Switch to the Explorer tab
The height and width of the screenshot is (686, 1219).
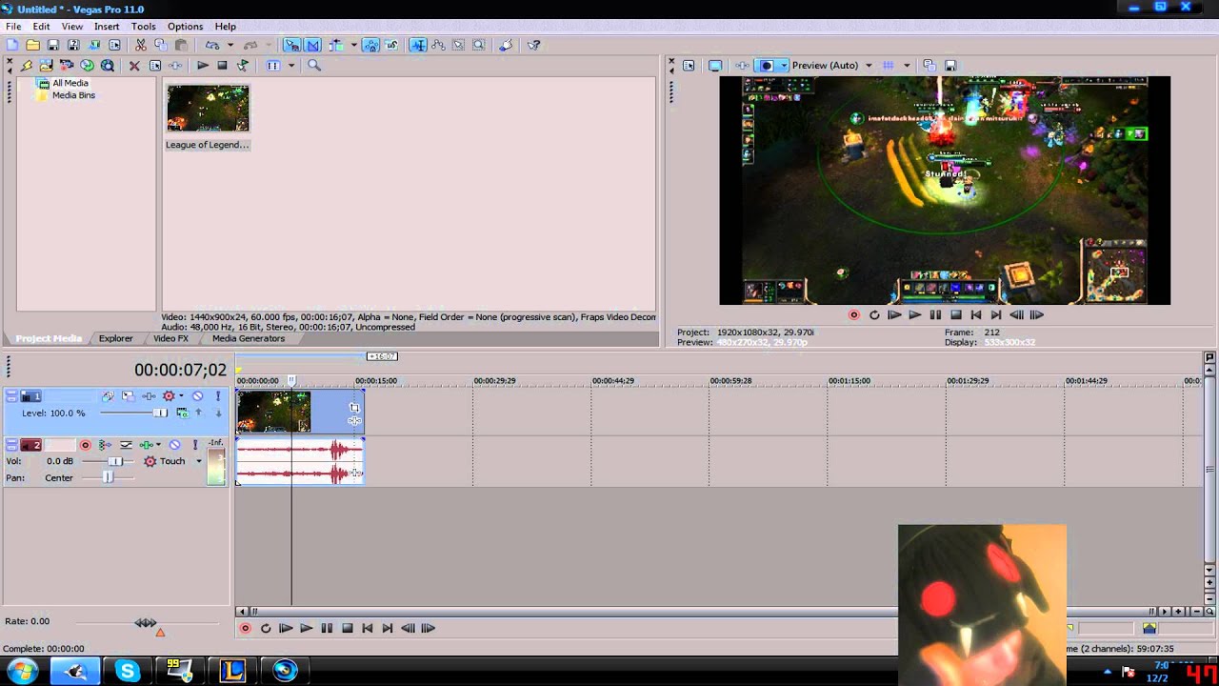coord(116,338)
